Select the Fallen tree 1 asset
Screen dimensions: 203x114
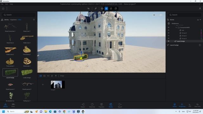click(27, 39)
